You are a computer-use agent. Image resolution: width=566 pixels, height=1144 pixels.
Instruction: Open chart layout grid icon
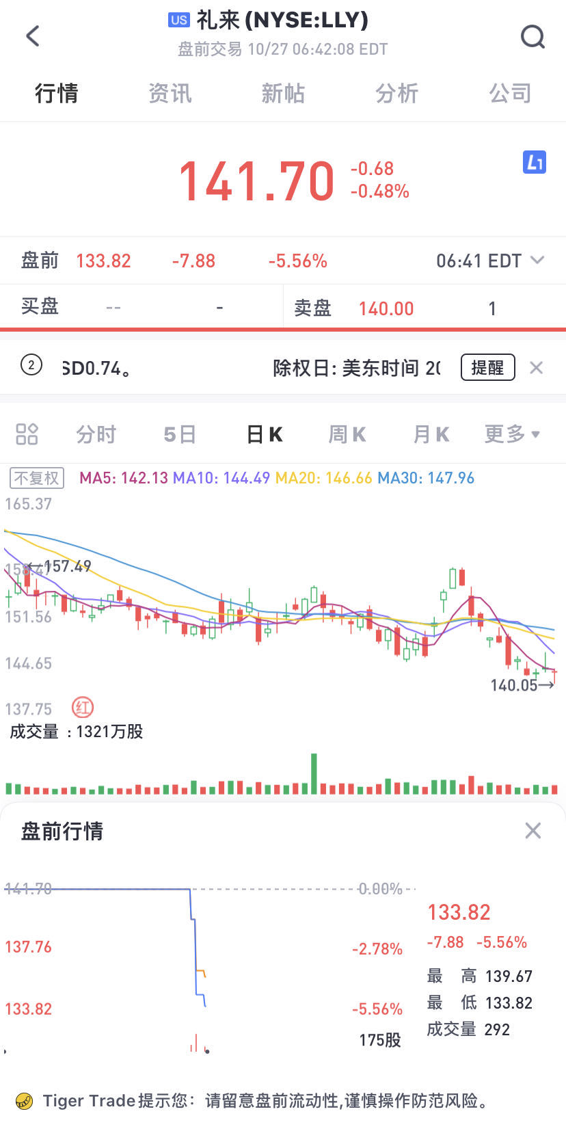coord(27,434)
